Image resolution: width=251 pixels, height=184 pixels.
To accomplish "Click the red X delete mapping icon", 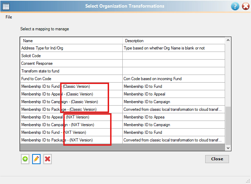I will (x=48, y=159).
